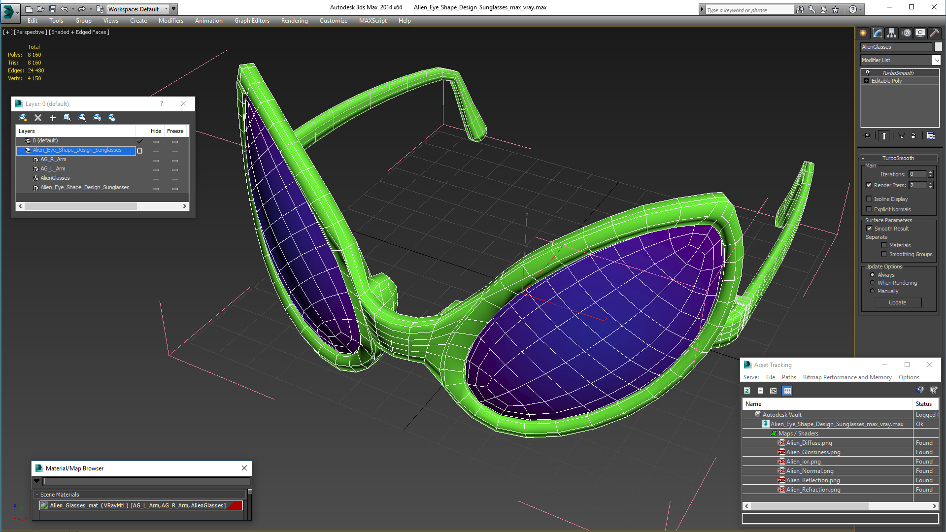946x532 pixels.
Task: Click Pin Stack icon below modifier stack
Action: click(x=867, y=136)
